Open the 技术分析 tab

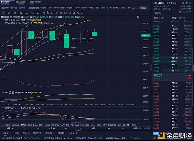click(73, 133)
